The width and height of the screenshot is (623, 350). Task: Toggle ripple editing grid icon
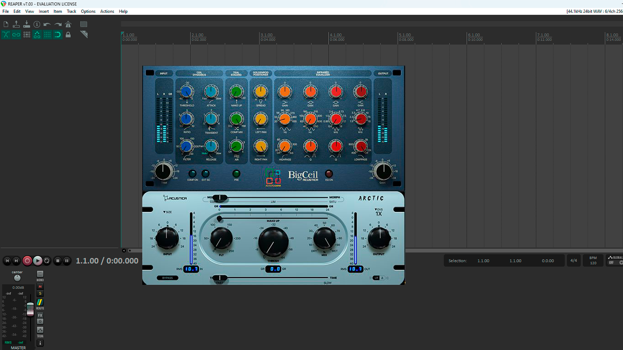pos(26,35)
